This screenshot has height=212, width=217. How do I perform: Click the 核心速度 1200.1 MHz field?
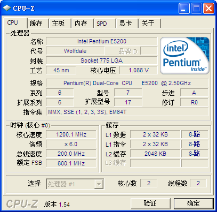(x=71, y=134)
